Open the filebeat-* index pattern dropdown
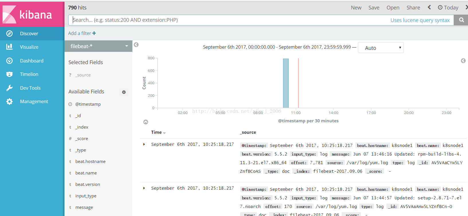 98,46
